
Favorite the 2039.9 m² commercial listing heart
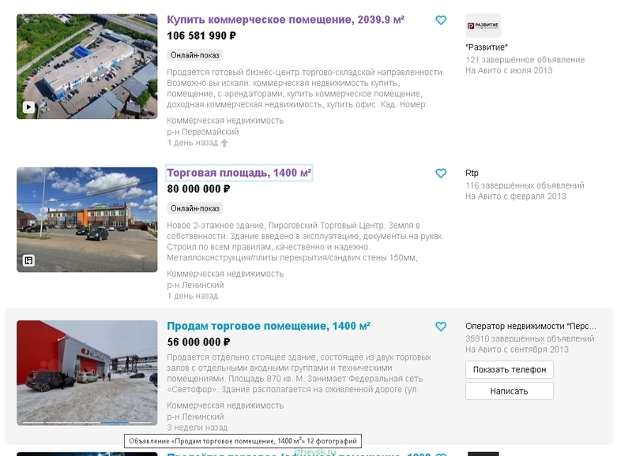coord(441,21)
